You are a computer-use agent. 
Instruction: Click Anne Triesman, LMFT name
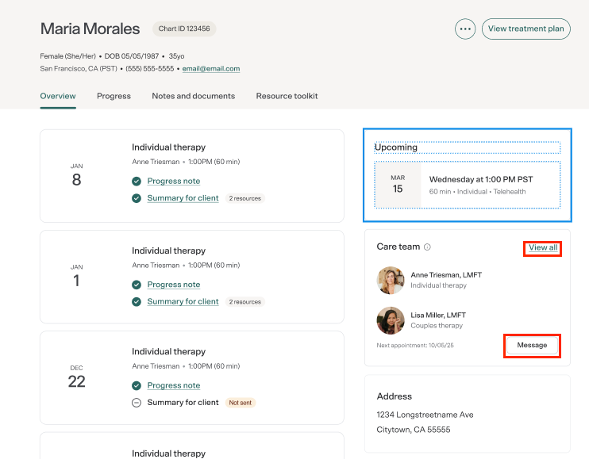(446, 275)
